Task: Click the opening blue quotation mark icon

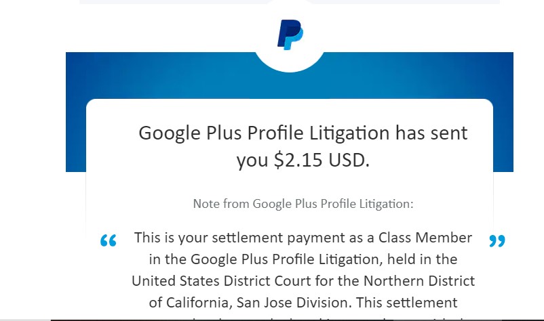Action: click(x=108, y=240)
